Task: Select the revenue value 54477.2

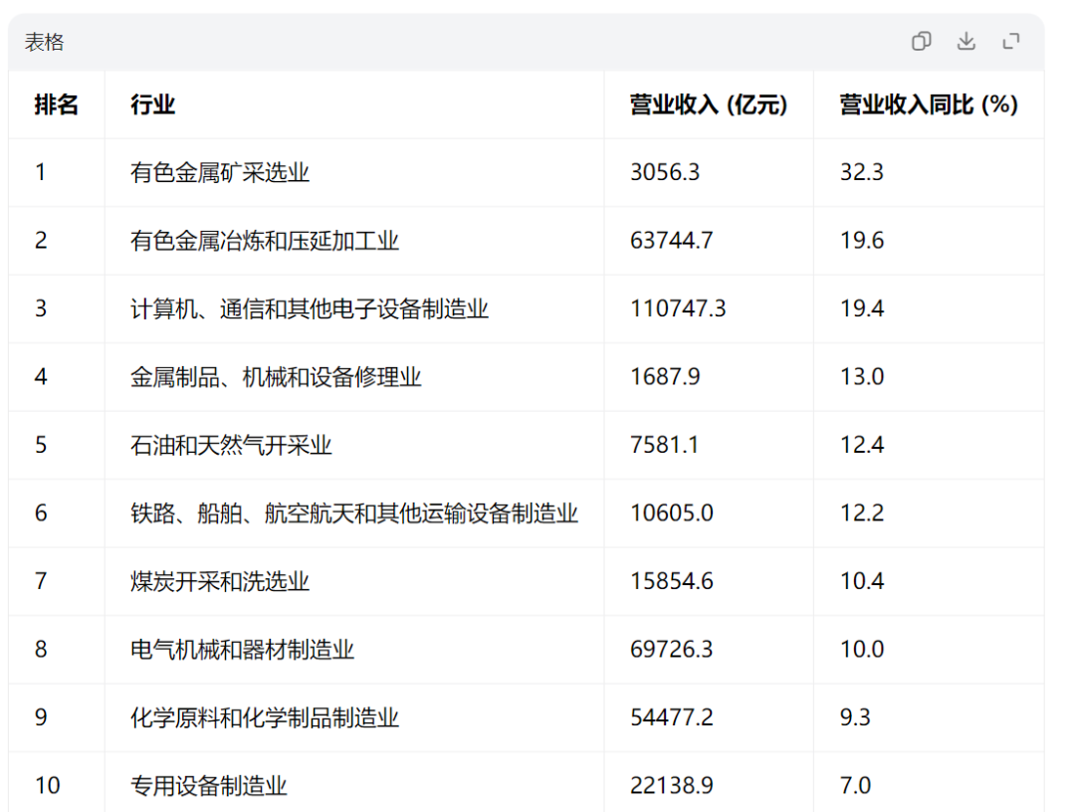Action: pyautogui.click(x=672, y=717)
